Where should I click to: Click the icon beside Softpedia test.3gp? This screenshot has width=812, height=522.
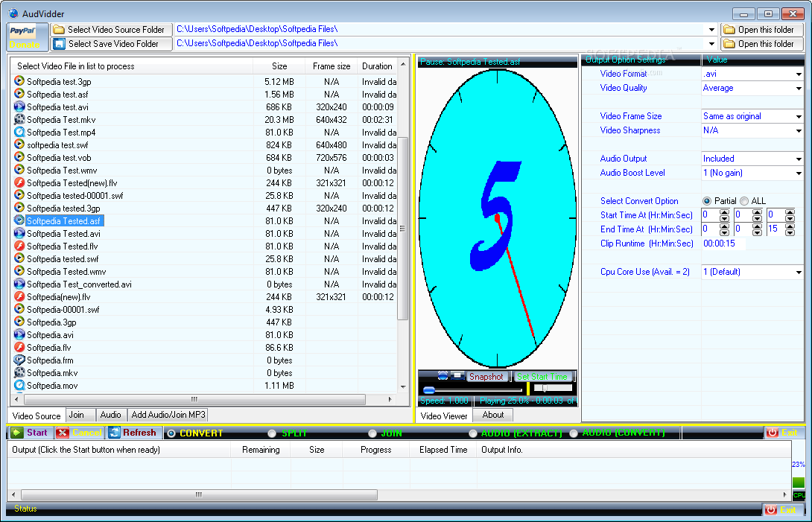(x=19, y=81)
